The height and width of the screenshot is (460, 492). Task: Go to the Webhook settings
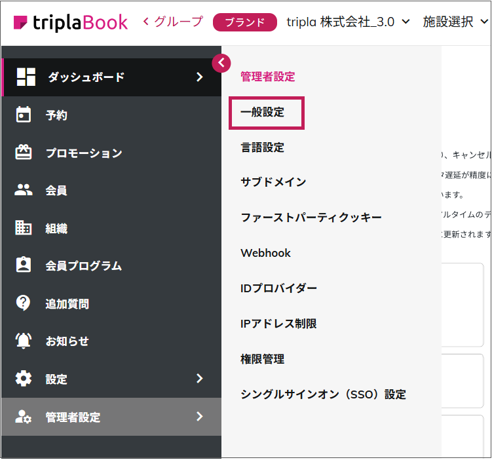pyautogui.click(x=265, y=253)
